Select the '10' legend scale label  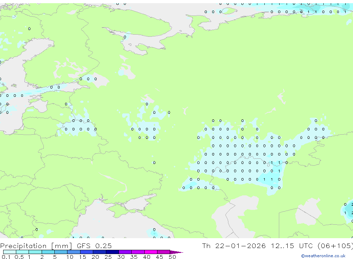point(70,257)
